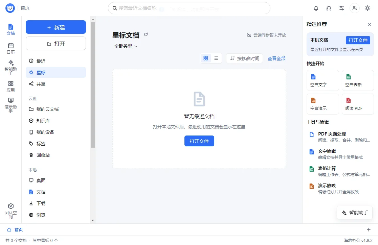Click 云端同步暂未开放 status

tap(266, 35)
